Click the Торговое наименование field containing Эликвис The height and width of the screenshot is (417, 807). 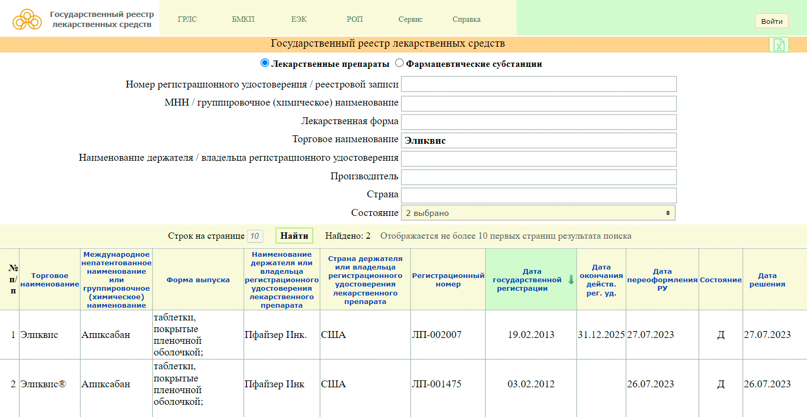[539, 141]
